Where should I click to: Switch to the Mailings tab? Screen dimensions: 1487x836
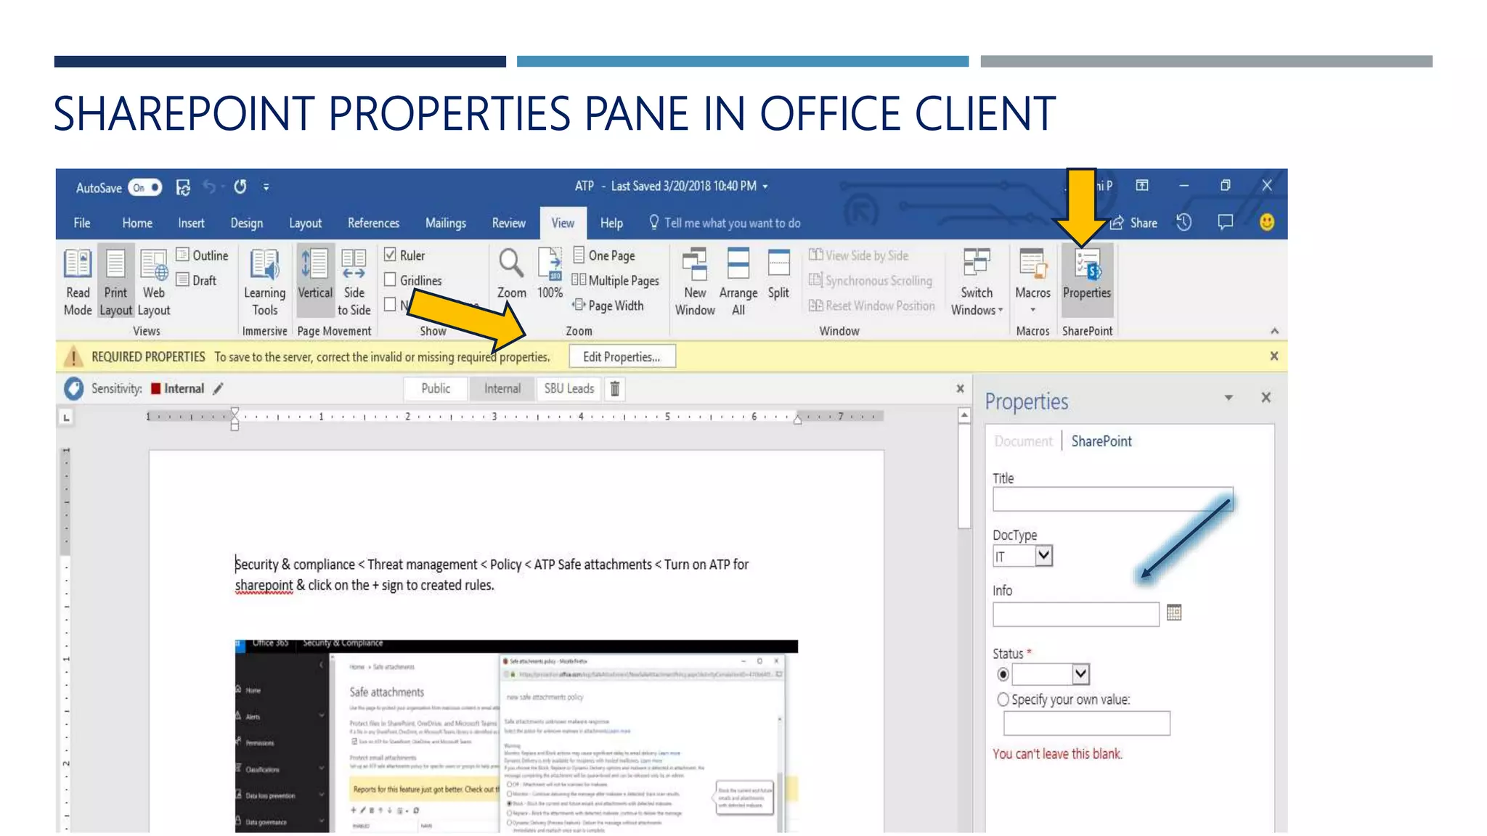(x=445, y=223)
